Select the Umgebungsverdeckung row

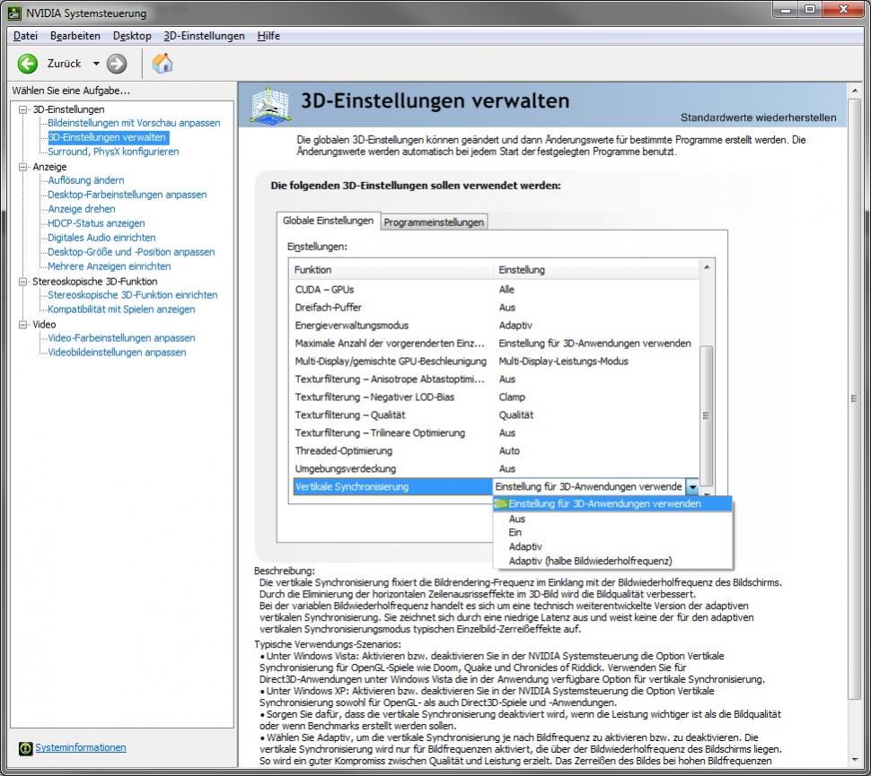point(496,469)
